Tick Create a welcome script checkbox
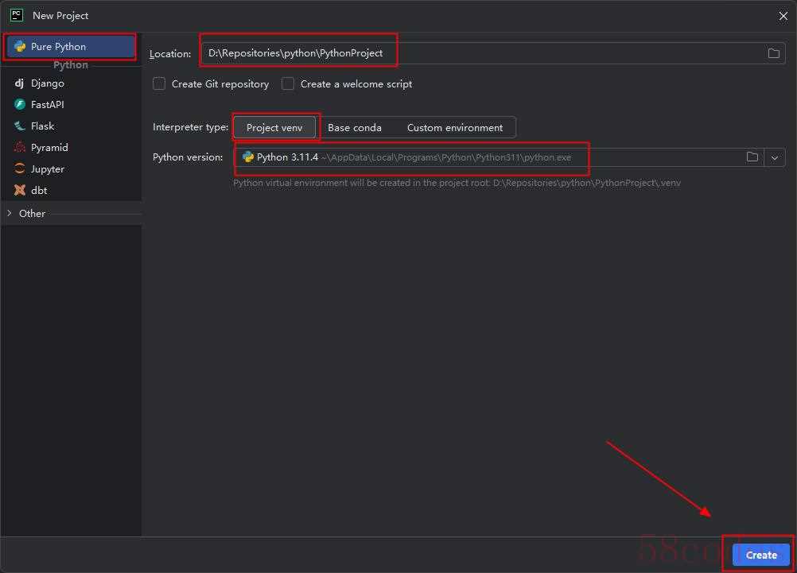The height and width of the screenshot is (573, 797). pyautogui.click(x=288, y=83)
